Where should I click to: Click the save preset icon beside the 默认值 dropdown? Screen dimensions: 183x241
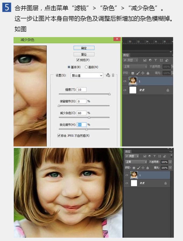(108, 75)
